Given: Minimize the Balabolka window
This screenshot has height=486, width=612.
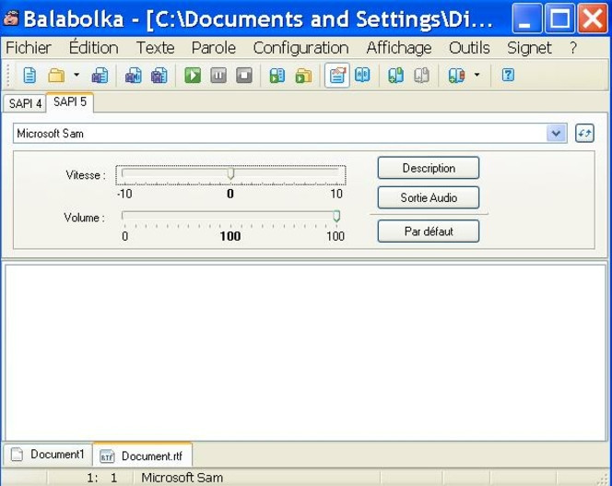Looking at the screenshot, I should pos(527,18).
